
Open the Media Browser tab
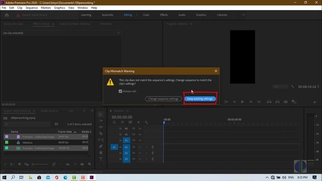(49, 111)
